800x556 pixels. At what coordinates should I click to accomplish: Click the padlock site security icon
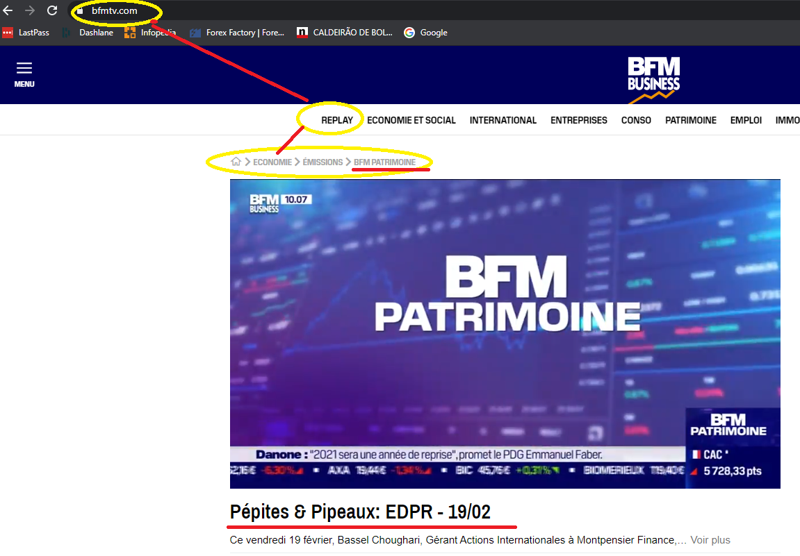pyautogui.click(x=80, y=10)
